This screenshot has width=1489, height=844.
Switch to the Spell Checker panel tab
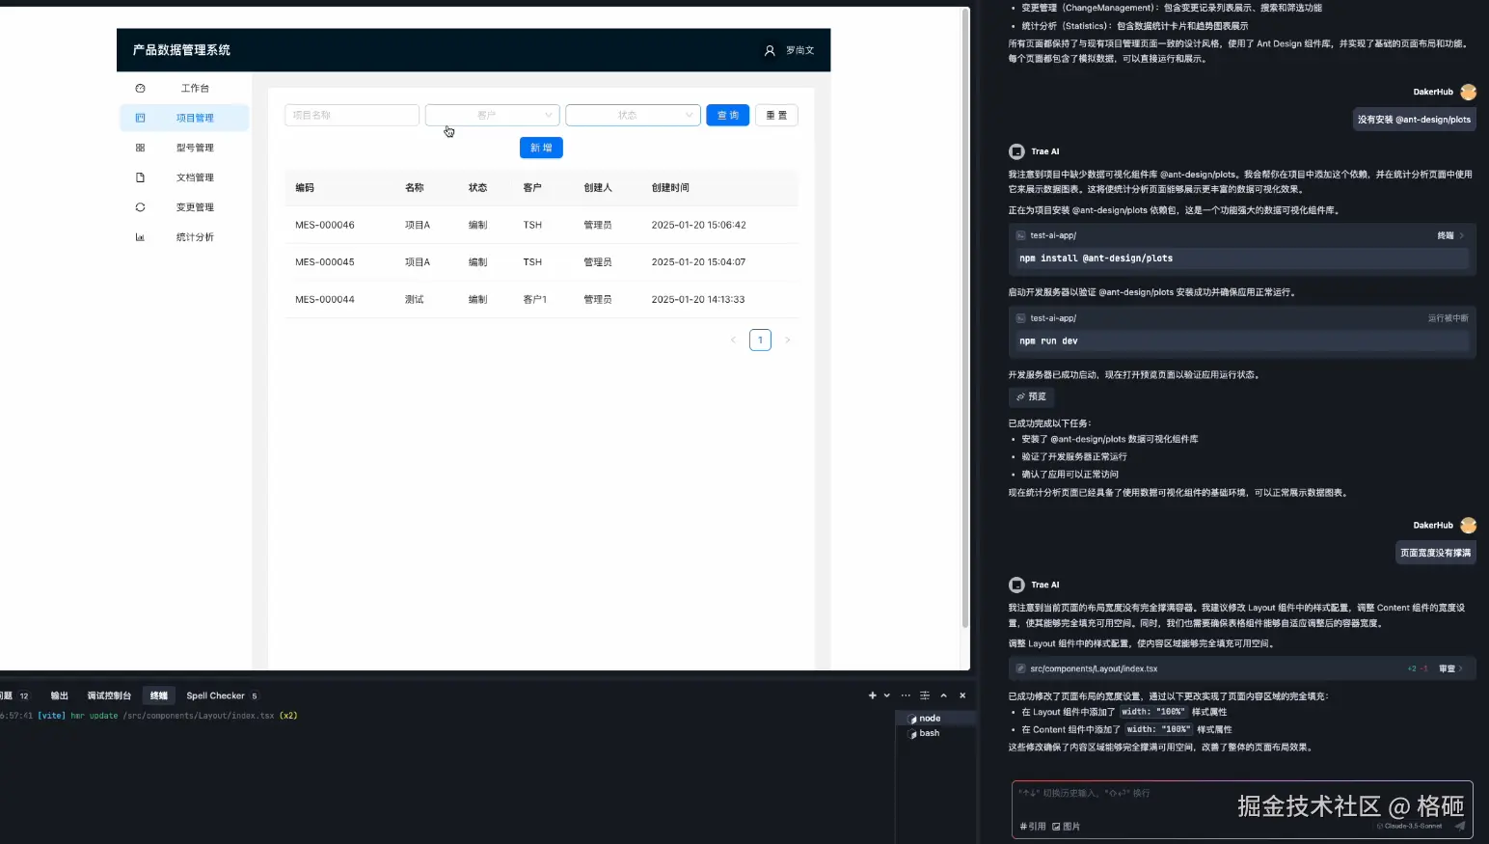(x=222, y=695)
